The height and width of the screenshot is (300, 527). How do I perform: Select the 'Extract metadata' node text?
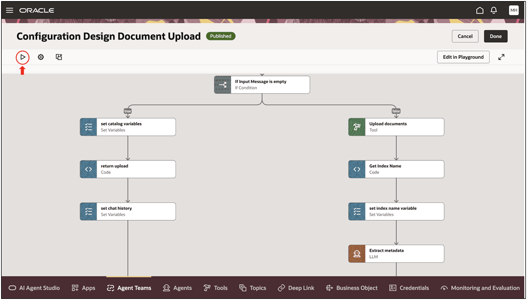tap(387, 250)
